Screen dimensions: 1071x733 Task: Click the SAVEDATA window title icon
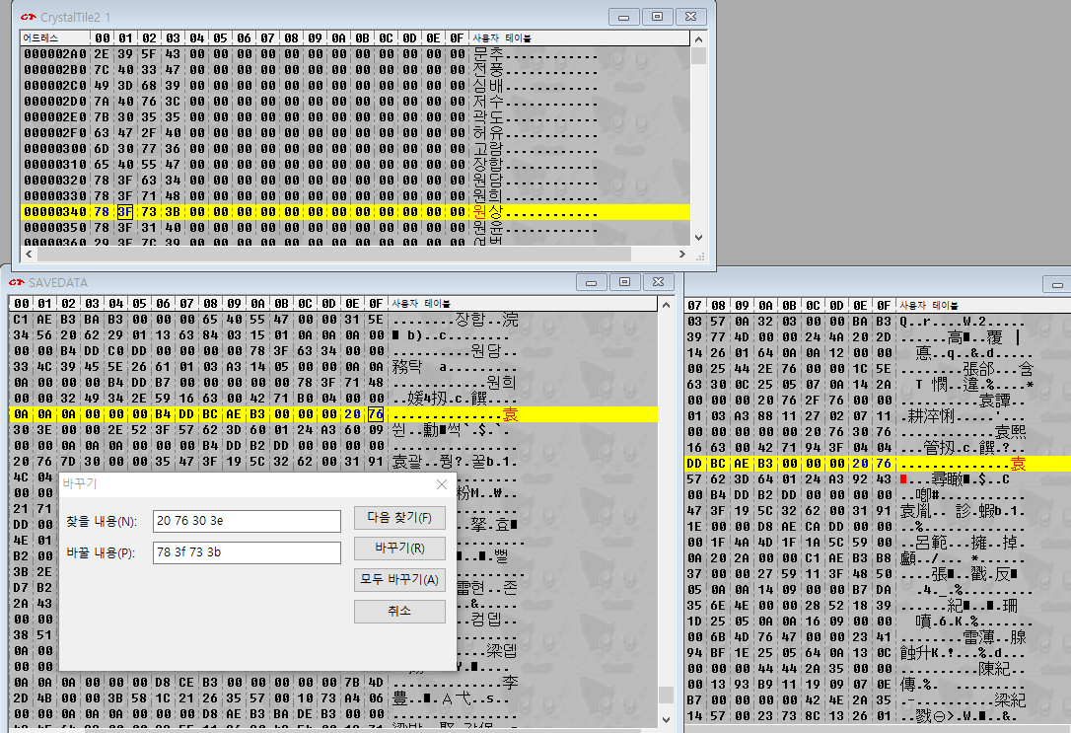pos(17,282)
